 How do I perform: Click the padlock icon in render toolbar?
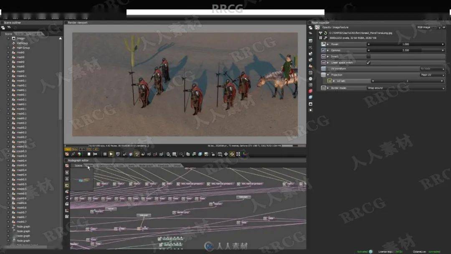pos(213,154)
